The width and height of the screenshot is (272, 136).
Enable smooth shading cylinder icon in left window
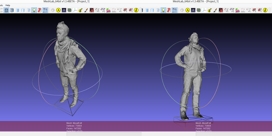[x=23, y=10]
